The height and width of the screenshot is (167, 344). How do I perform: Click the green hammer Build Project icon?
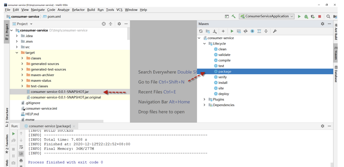[234, 16]
